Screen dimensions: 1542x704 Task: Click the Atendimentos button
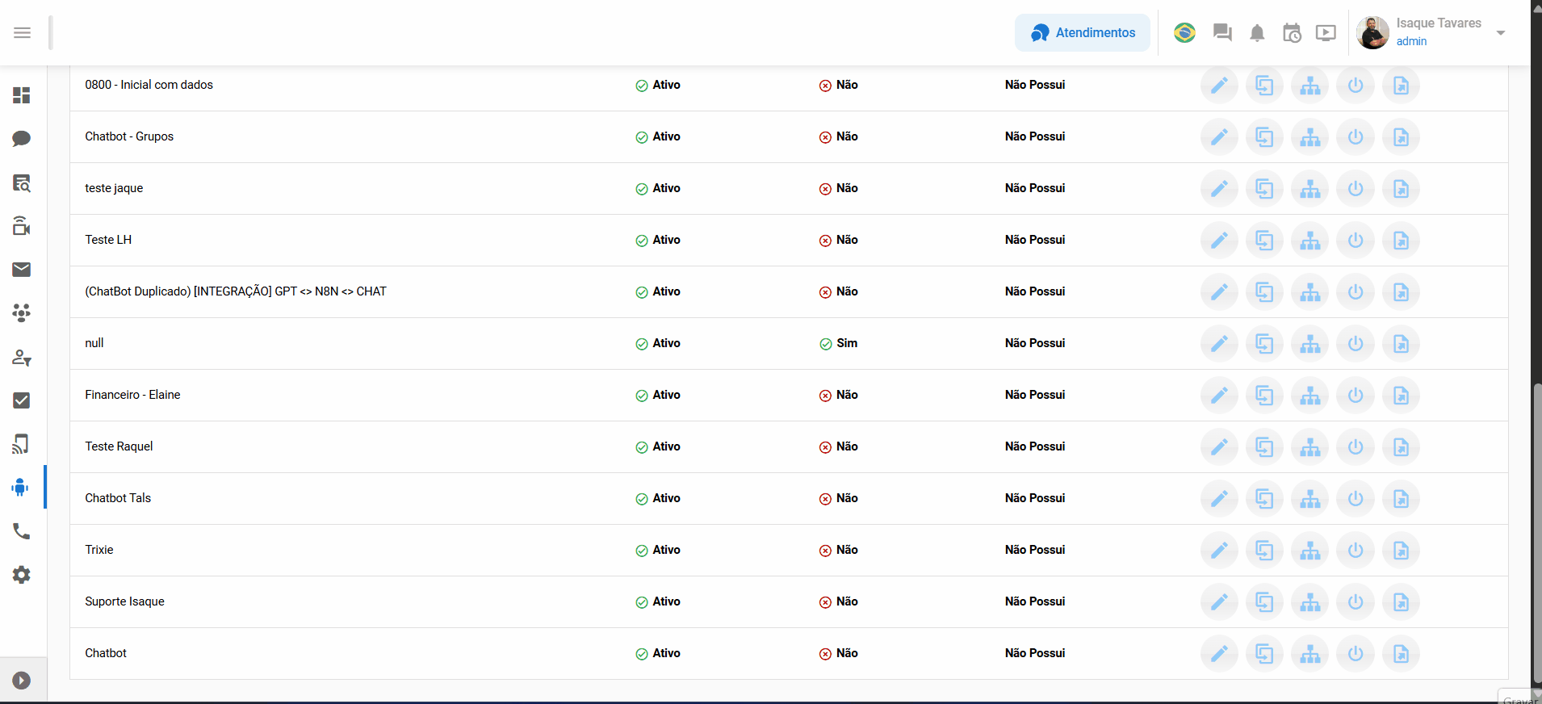(x=1083, y=33)
